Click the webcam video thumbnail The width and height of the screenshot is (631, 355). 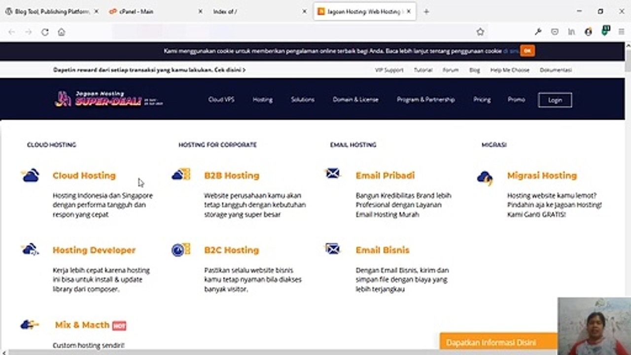click(594, 326)
